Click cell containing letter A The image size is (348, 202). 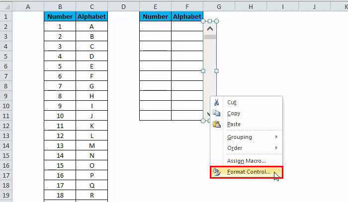pos(91,27)
